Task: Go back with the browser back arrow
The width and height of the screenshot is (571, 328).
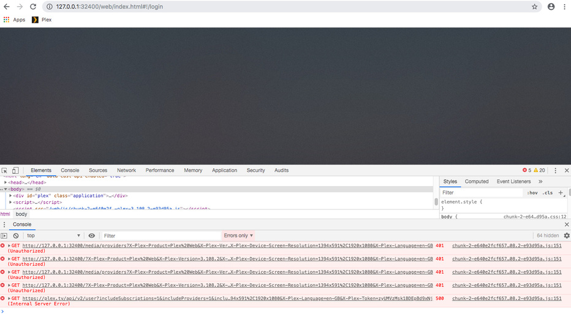Action: click(7, 7)
